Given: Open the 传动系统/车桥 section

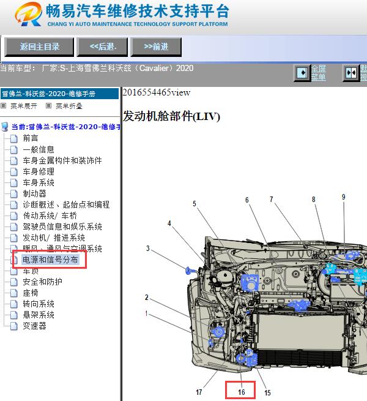Looking at the screenshot, I should pos(50,215).
